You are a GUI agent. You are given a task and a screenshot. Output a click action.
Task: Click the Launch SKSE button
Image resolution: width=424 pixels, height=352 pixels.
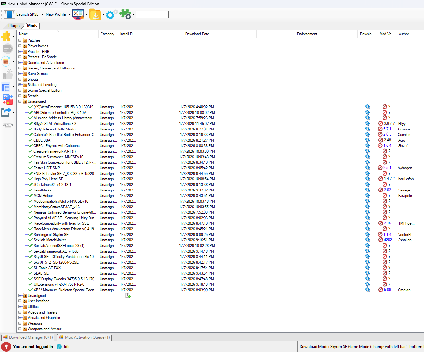tap(21, 14)
